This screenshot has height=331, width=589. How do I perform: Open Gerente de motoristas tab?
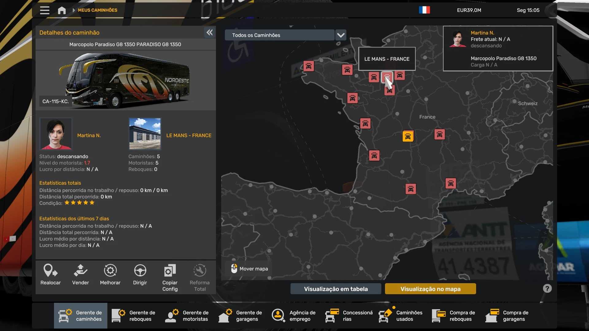coord(187,316)
